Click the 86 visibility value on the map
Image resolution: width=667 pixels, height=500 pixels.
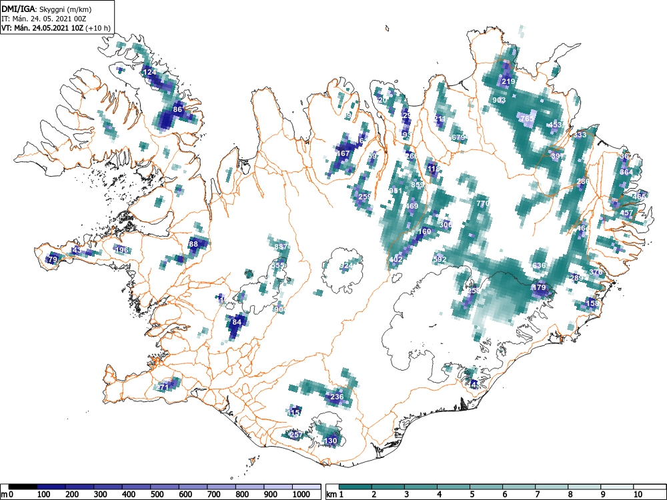click(177, 109)
